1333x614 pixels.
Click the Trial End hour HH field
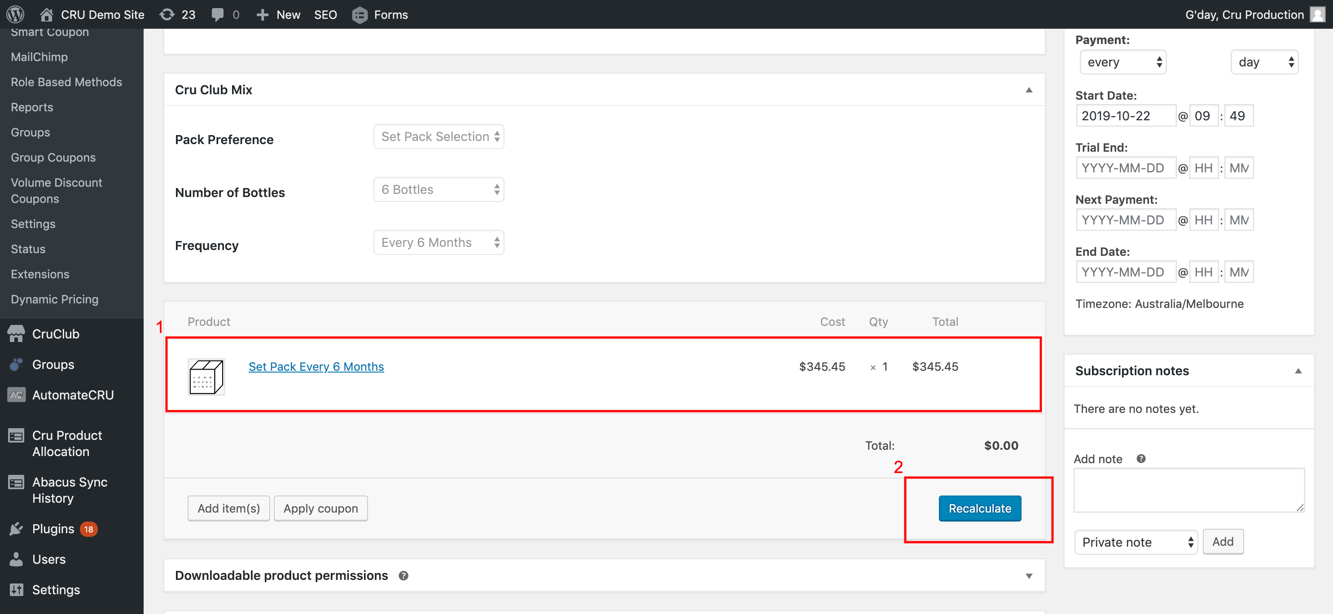click(x=1204, y=167)
